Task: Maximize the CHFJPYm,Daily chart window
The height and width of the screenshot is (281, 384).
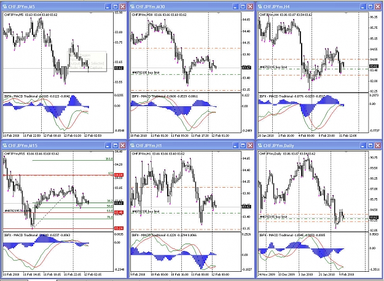Action: [370, 145]
